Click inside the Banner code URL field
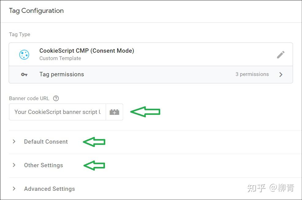The width and height of the screenshot is (302, 200). [57, 112]
